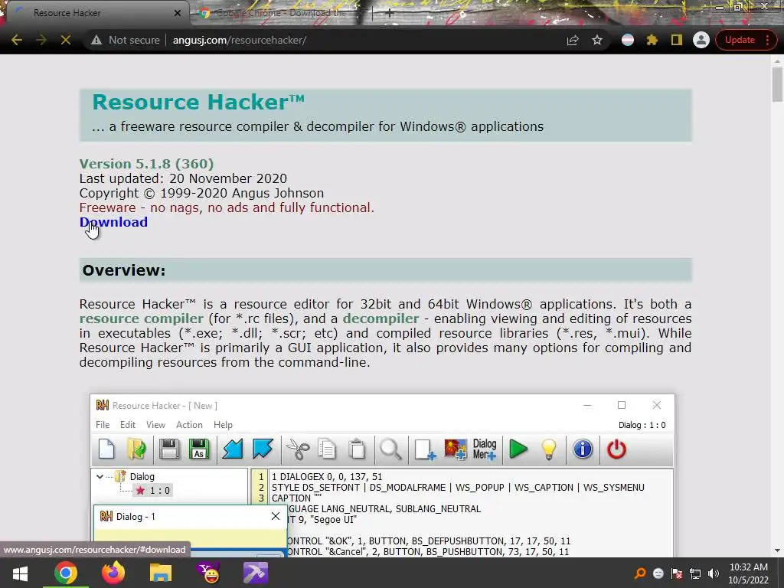Click the resource compiler link
The height and width of the screenshot is (588, 784).
[x=142, y=318]
